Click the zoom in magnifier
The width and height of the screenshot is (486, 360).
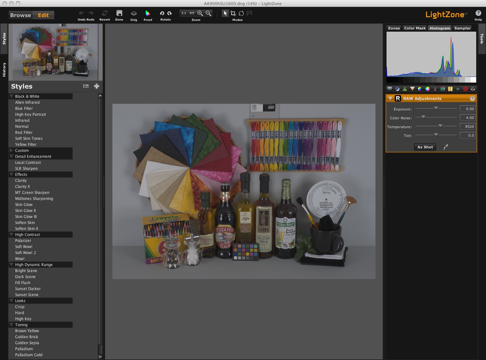point(200,13)
